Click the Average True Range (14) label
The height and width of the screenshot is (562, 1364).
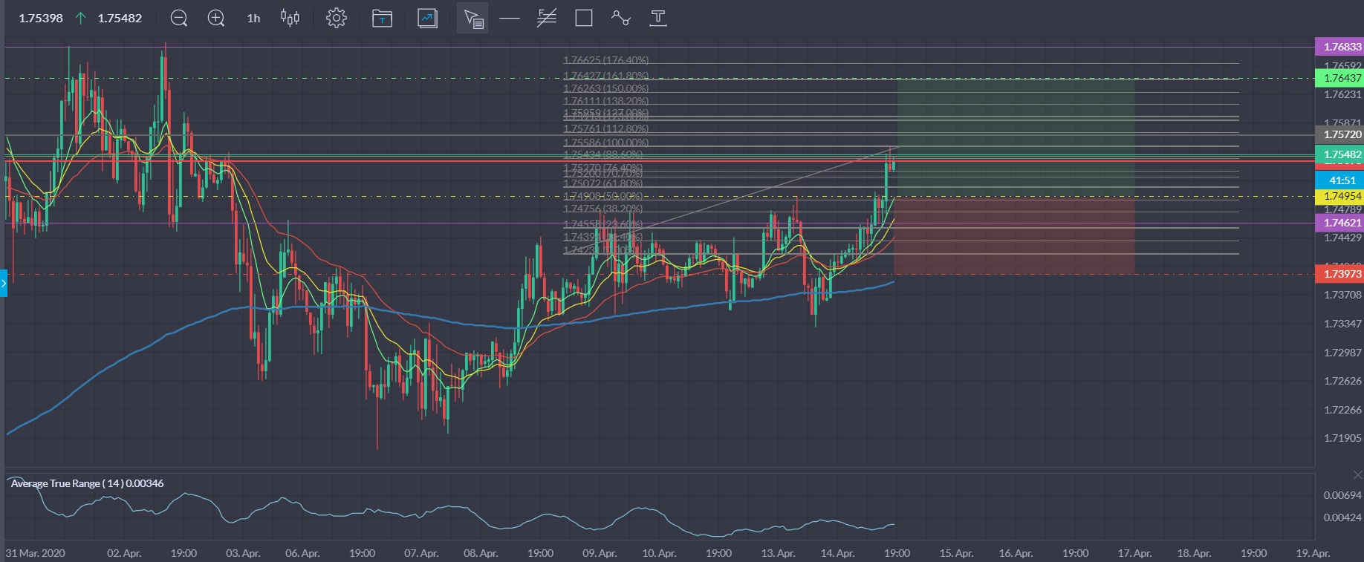(x=88, y=483)
